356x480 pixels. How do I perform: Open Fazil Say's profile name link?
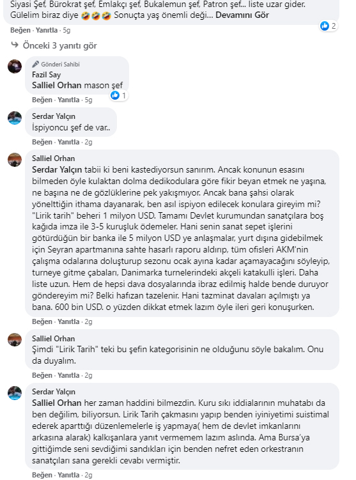coord(47,75)
